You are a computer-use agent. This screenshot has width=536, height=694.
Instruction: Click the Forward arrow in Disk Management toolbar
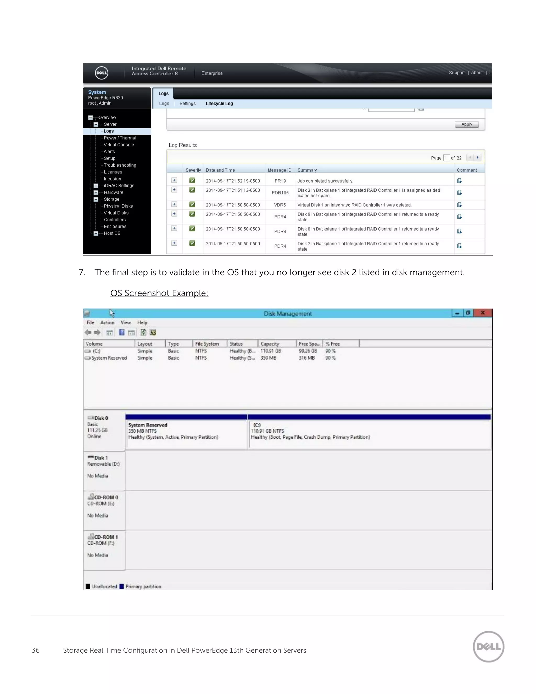[x=97, y=332]
